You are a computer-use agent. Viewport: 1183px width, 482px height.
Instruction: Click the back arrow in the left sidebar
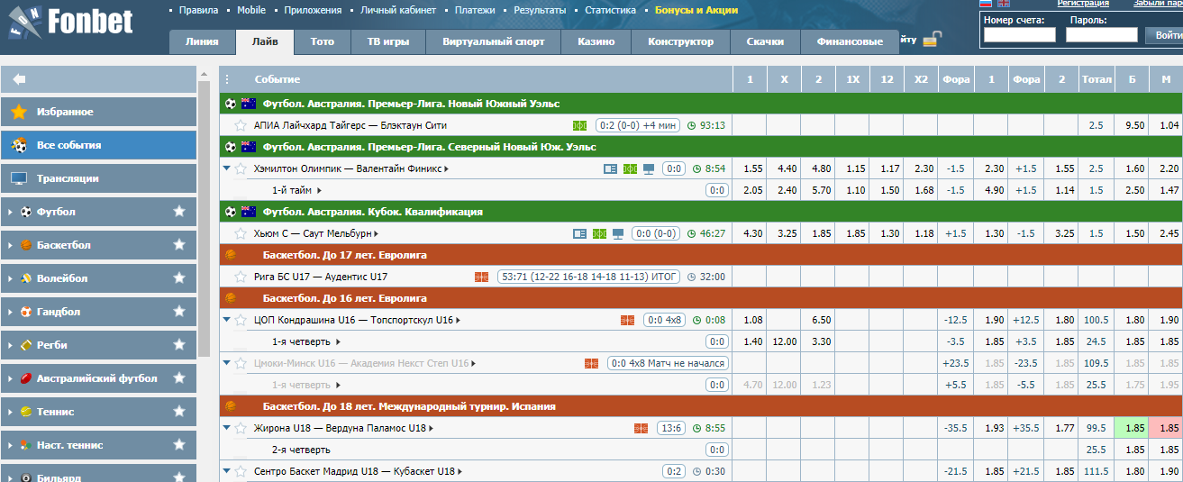tap(19, 79)
